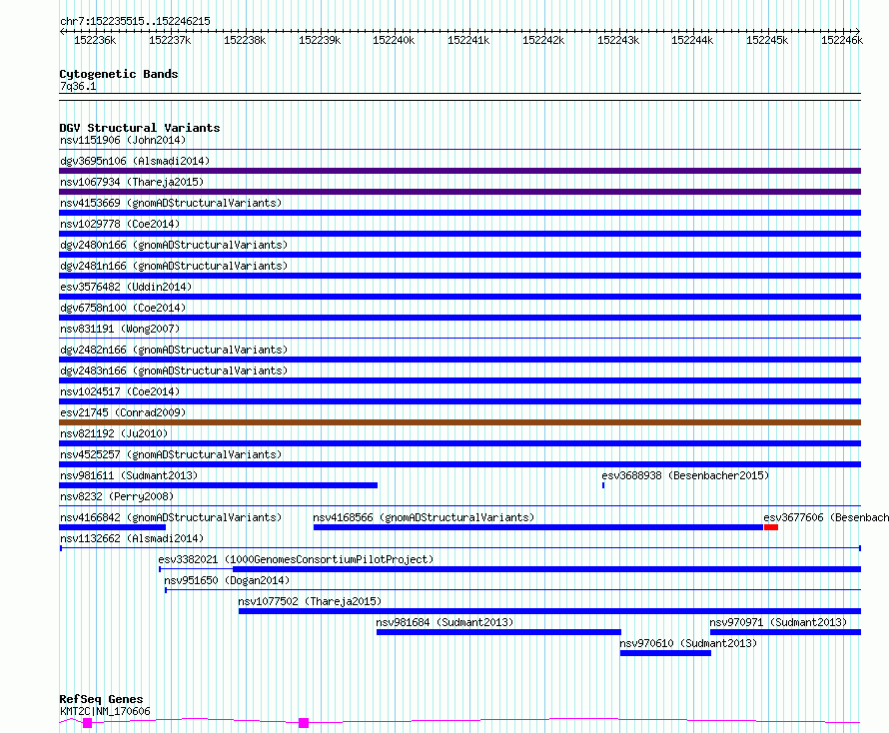Click the dgv3695n106 (Alsmadi2014) variant label
Viewport: 889px width, 733px height.
pos(135,161)
